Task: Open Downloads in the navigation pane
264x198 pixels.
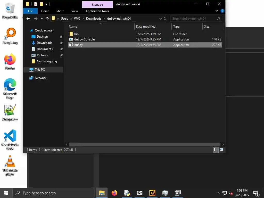Action: tap(44, 43)
